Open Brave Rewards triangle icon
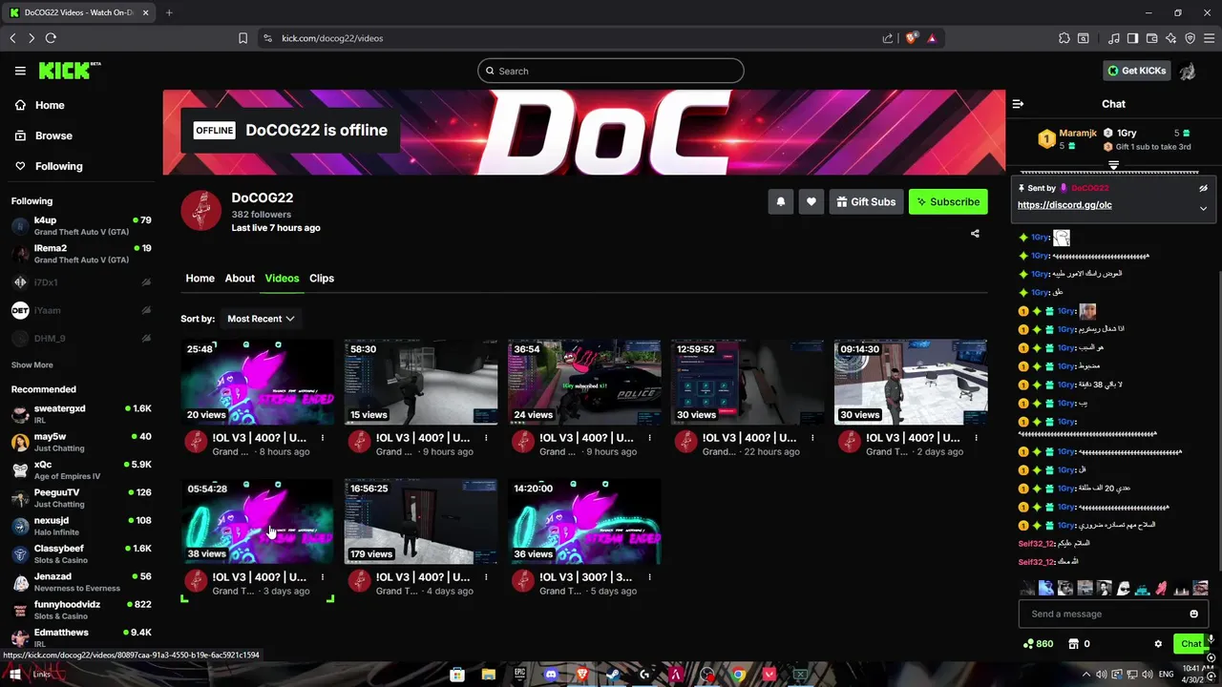Screen dimensions: 1222x687 932,38
